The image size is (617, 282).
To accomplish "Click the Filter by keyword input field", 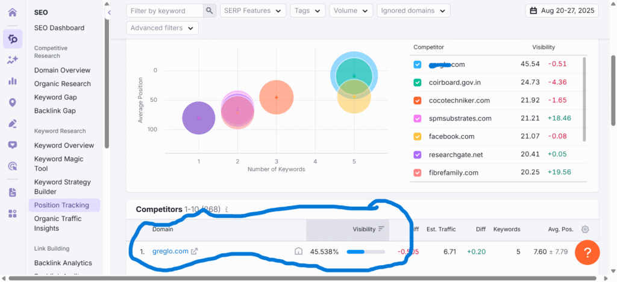I will tap(166, 11).
